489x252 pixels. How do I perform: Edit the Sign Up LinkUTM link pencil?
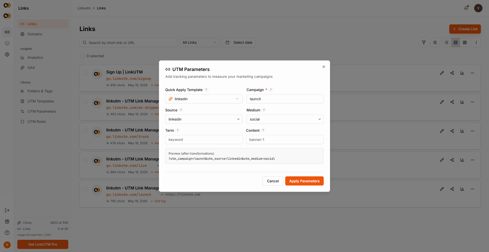pos(442,73)
